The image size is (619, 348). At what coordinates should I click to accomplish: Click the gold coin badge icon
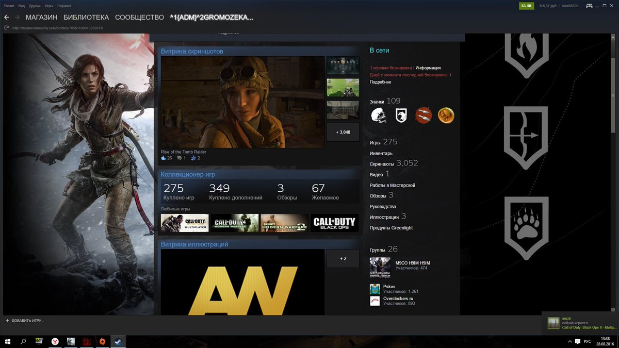click(446, 115)
